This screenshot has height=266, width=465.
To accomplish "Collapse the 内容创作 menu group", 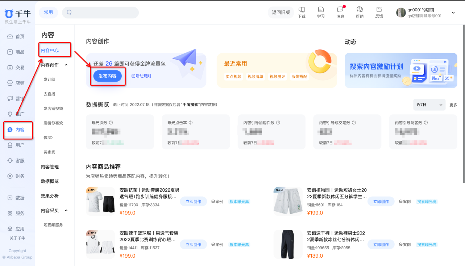I will point(66,65).
